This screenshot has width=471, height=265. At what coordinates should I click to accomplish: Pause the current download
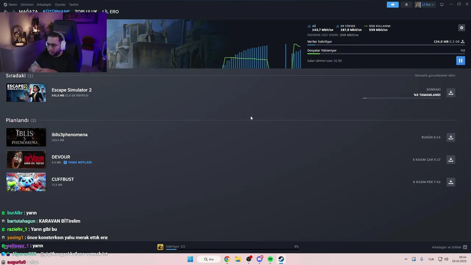(460, 60)
